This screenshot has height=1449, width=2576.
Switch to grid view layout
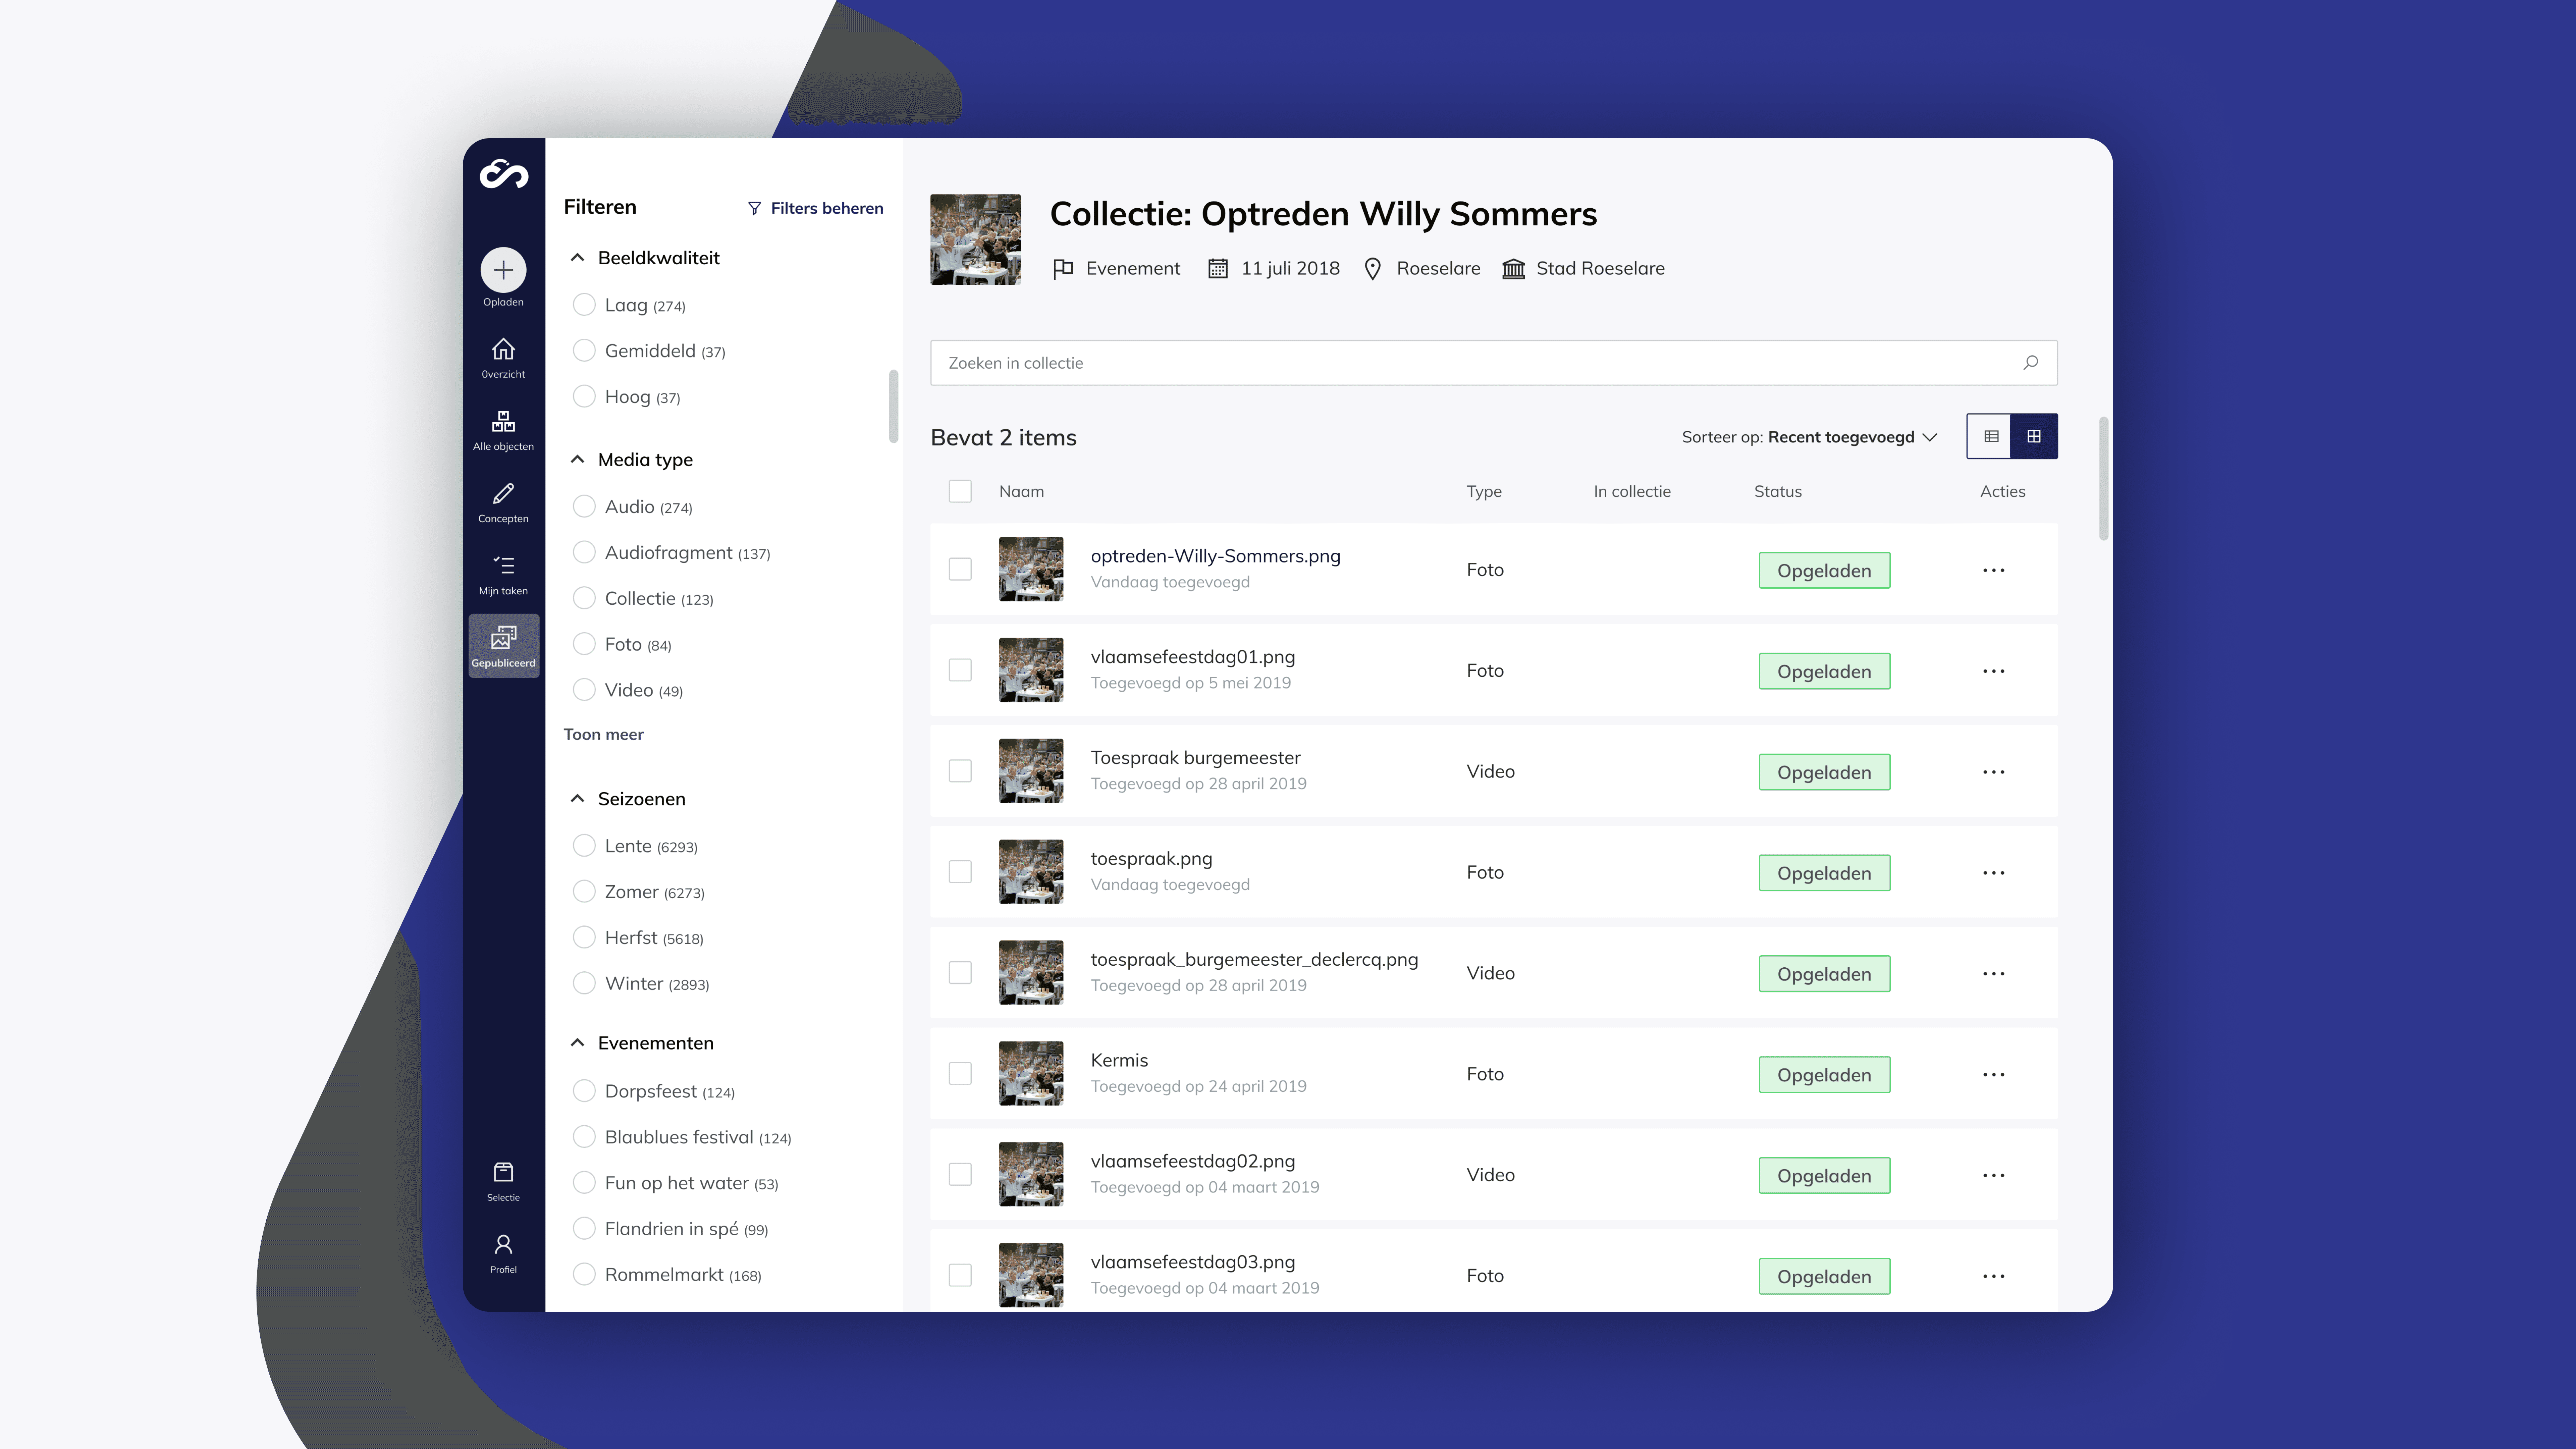[x=2034, y=436]
